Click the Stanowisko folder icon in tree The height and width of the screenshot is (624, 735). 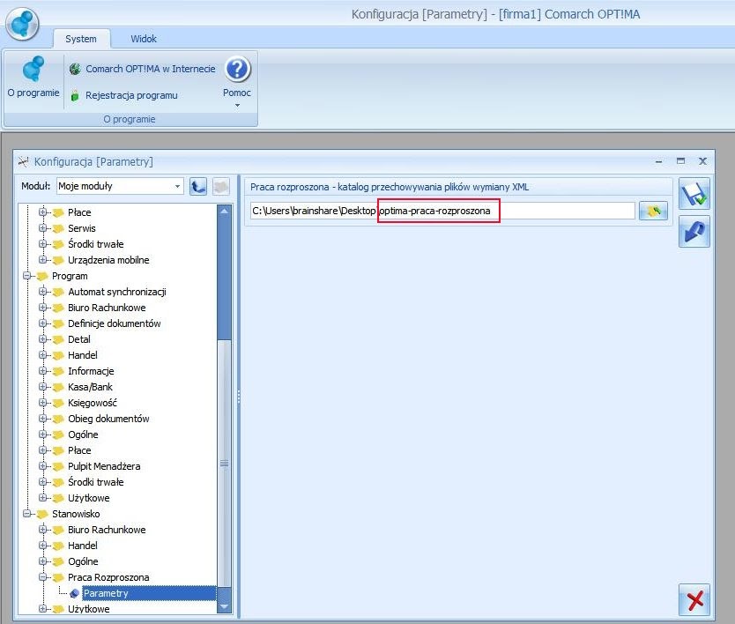pyautogui.click(x=42, y=515)
